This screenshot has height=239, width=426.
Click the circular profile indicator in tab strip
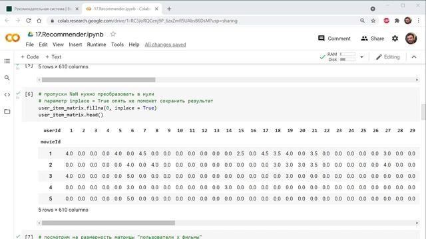[x=373, y=9]
